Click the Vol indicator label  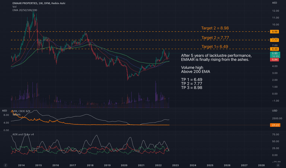[14, 7]
